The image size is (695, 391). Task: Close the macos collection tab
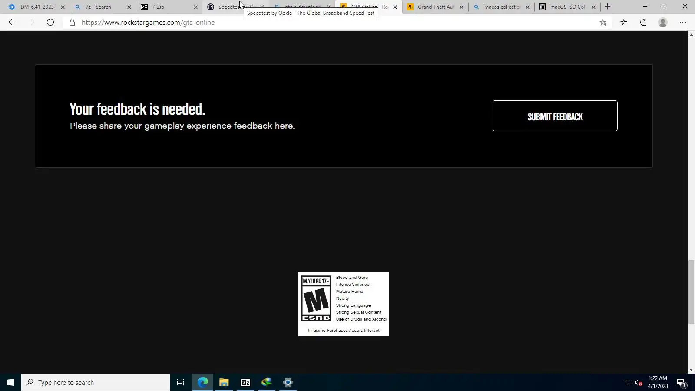(527, 7)
